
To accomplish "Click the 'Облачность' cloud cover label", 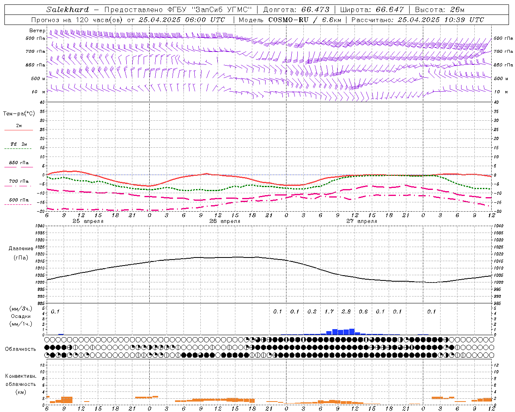I will tap(21, 349).
